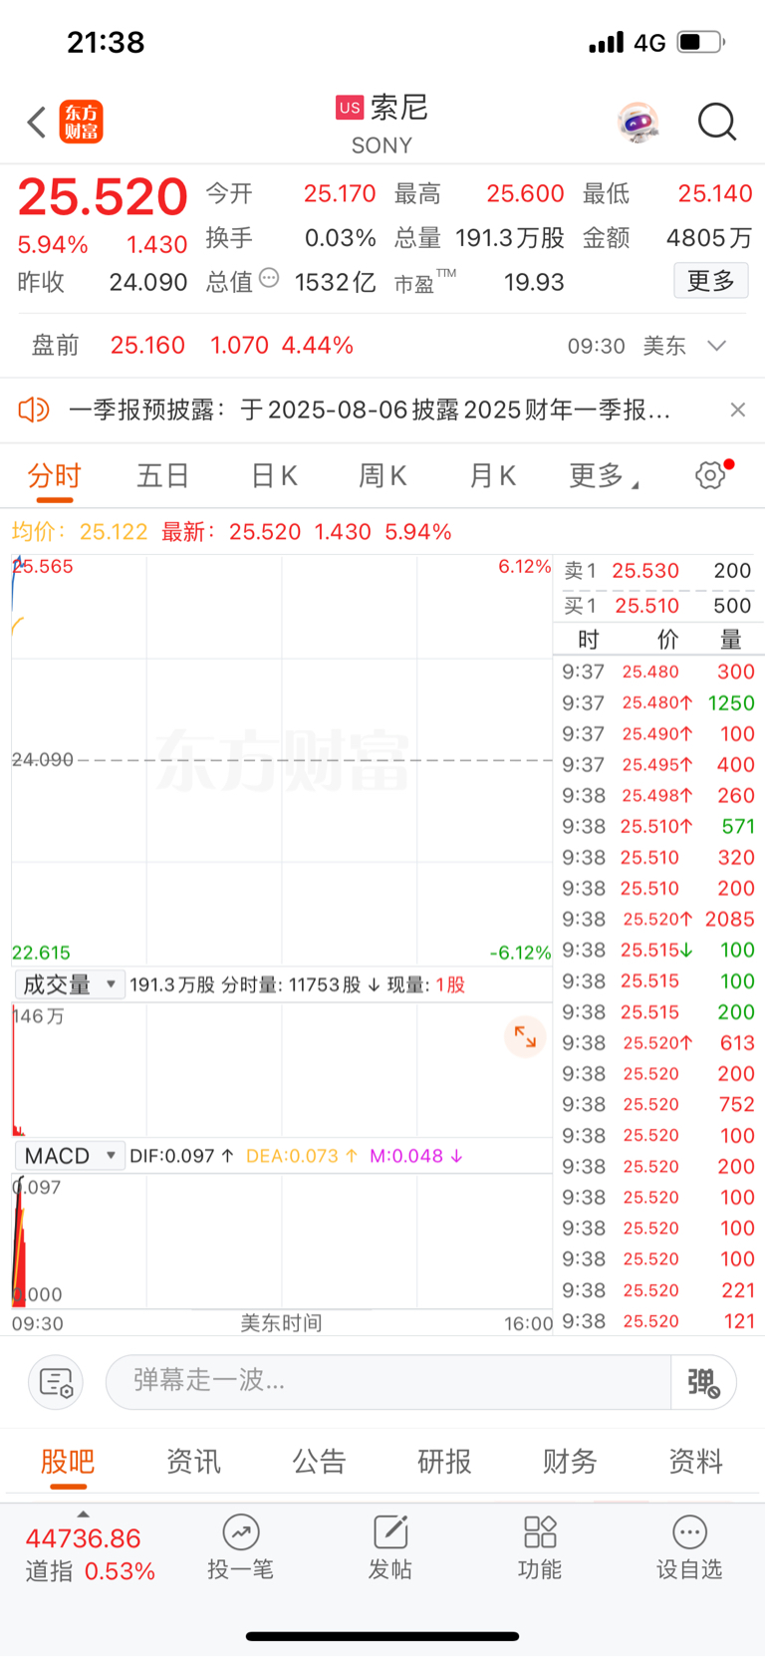
Task: Open the 财务 tab
Action: 570,1462
